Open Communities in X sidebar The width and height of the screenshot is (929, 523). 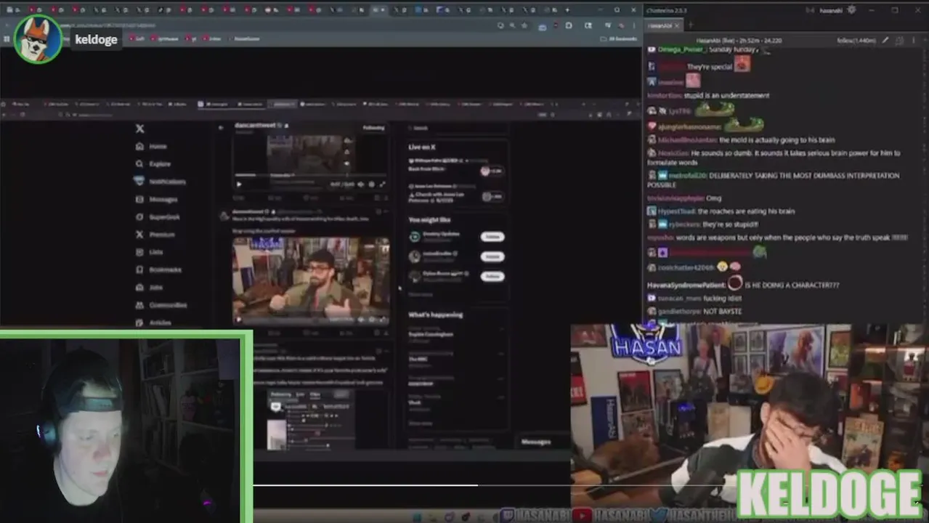click(x=161, y=305)
